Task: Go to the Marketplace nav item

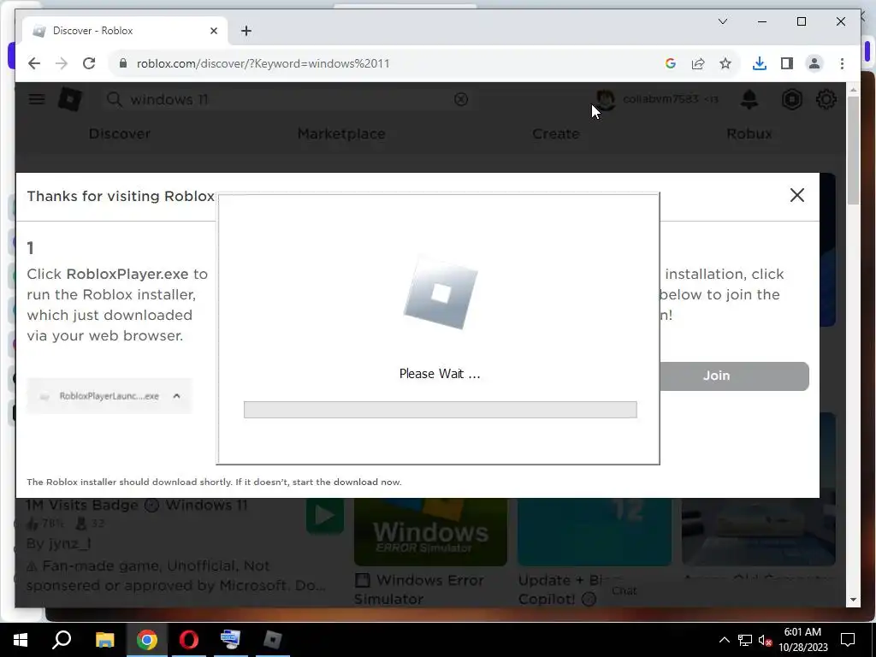Action: click(341, 134)
